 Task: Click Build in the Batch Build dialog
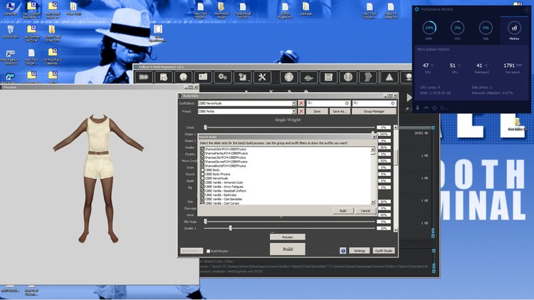click(x=343, y=211)
